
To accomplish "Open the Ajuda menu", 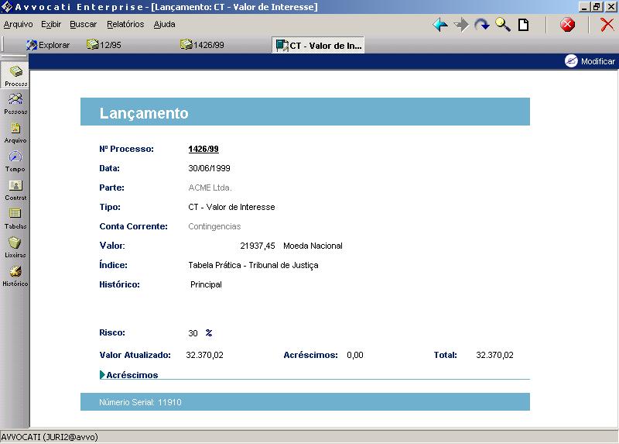I will click(164, 25).
